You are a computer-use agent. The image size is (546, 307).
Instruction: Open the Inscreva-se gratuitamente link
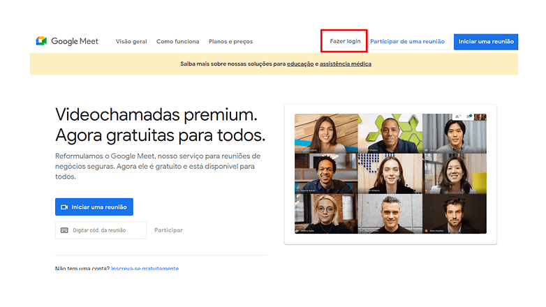tap(145, 269)
